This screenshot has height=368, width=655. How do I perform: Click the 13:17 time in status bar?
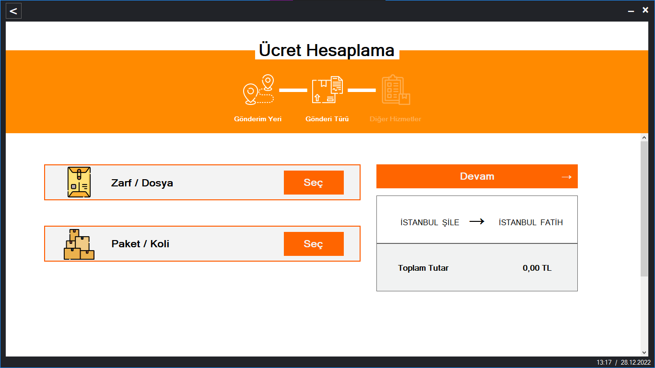[x=604, y=362]
